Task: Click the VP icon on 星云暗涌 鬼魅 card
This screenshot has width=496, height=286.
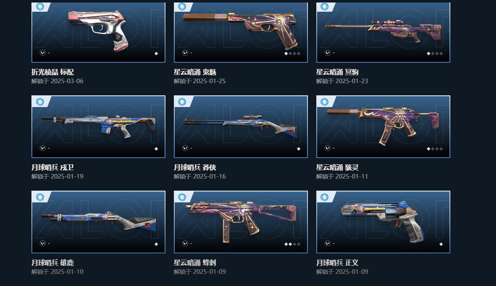Action: [x=185, y=53]
